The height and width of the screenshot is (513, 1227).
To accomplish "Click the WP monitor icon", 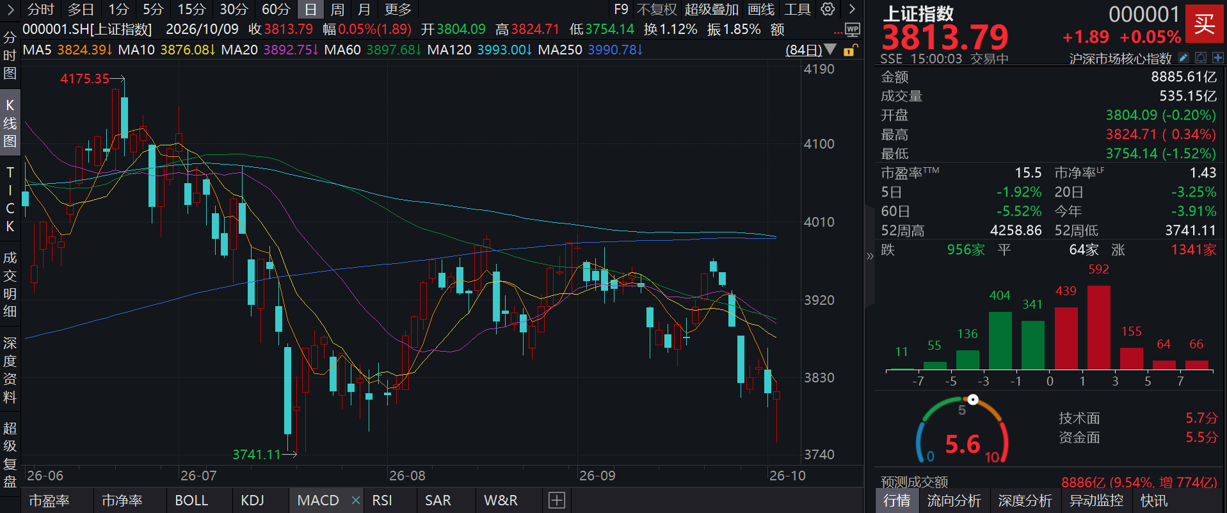I will point(853,29).
